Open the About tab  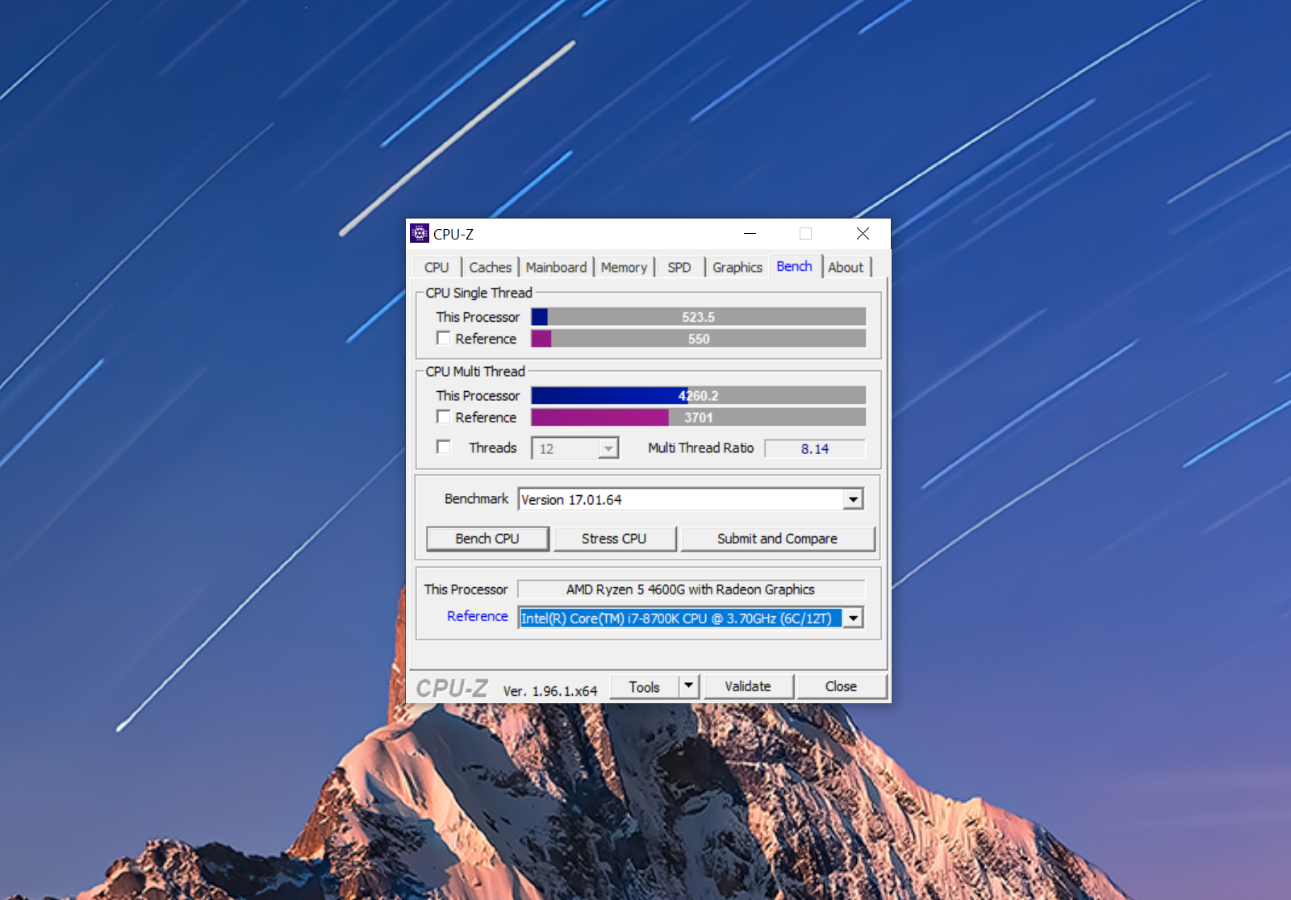pos(845,267)
